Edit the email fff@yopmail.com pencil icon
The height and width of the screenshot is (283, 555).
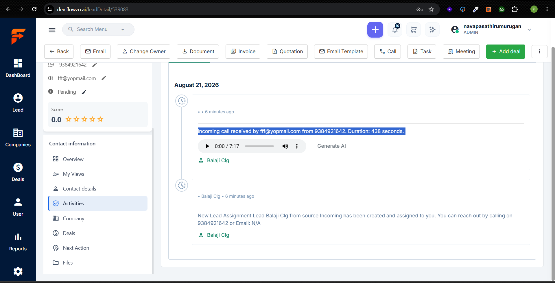104,78
